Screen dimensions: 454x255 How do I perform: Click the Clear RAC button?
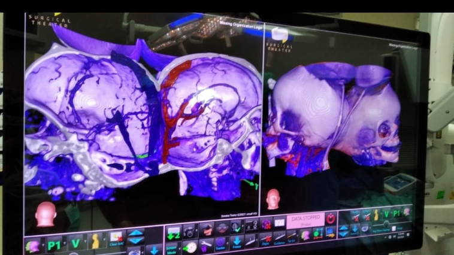click(116, 241)
